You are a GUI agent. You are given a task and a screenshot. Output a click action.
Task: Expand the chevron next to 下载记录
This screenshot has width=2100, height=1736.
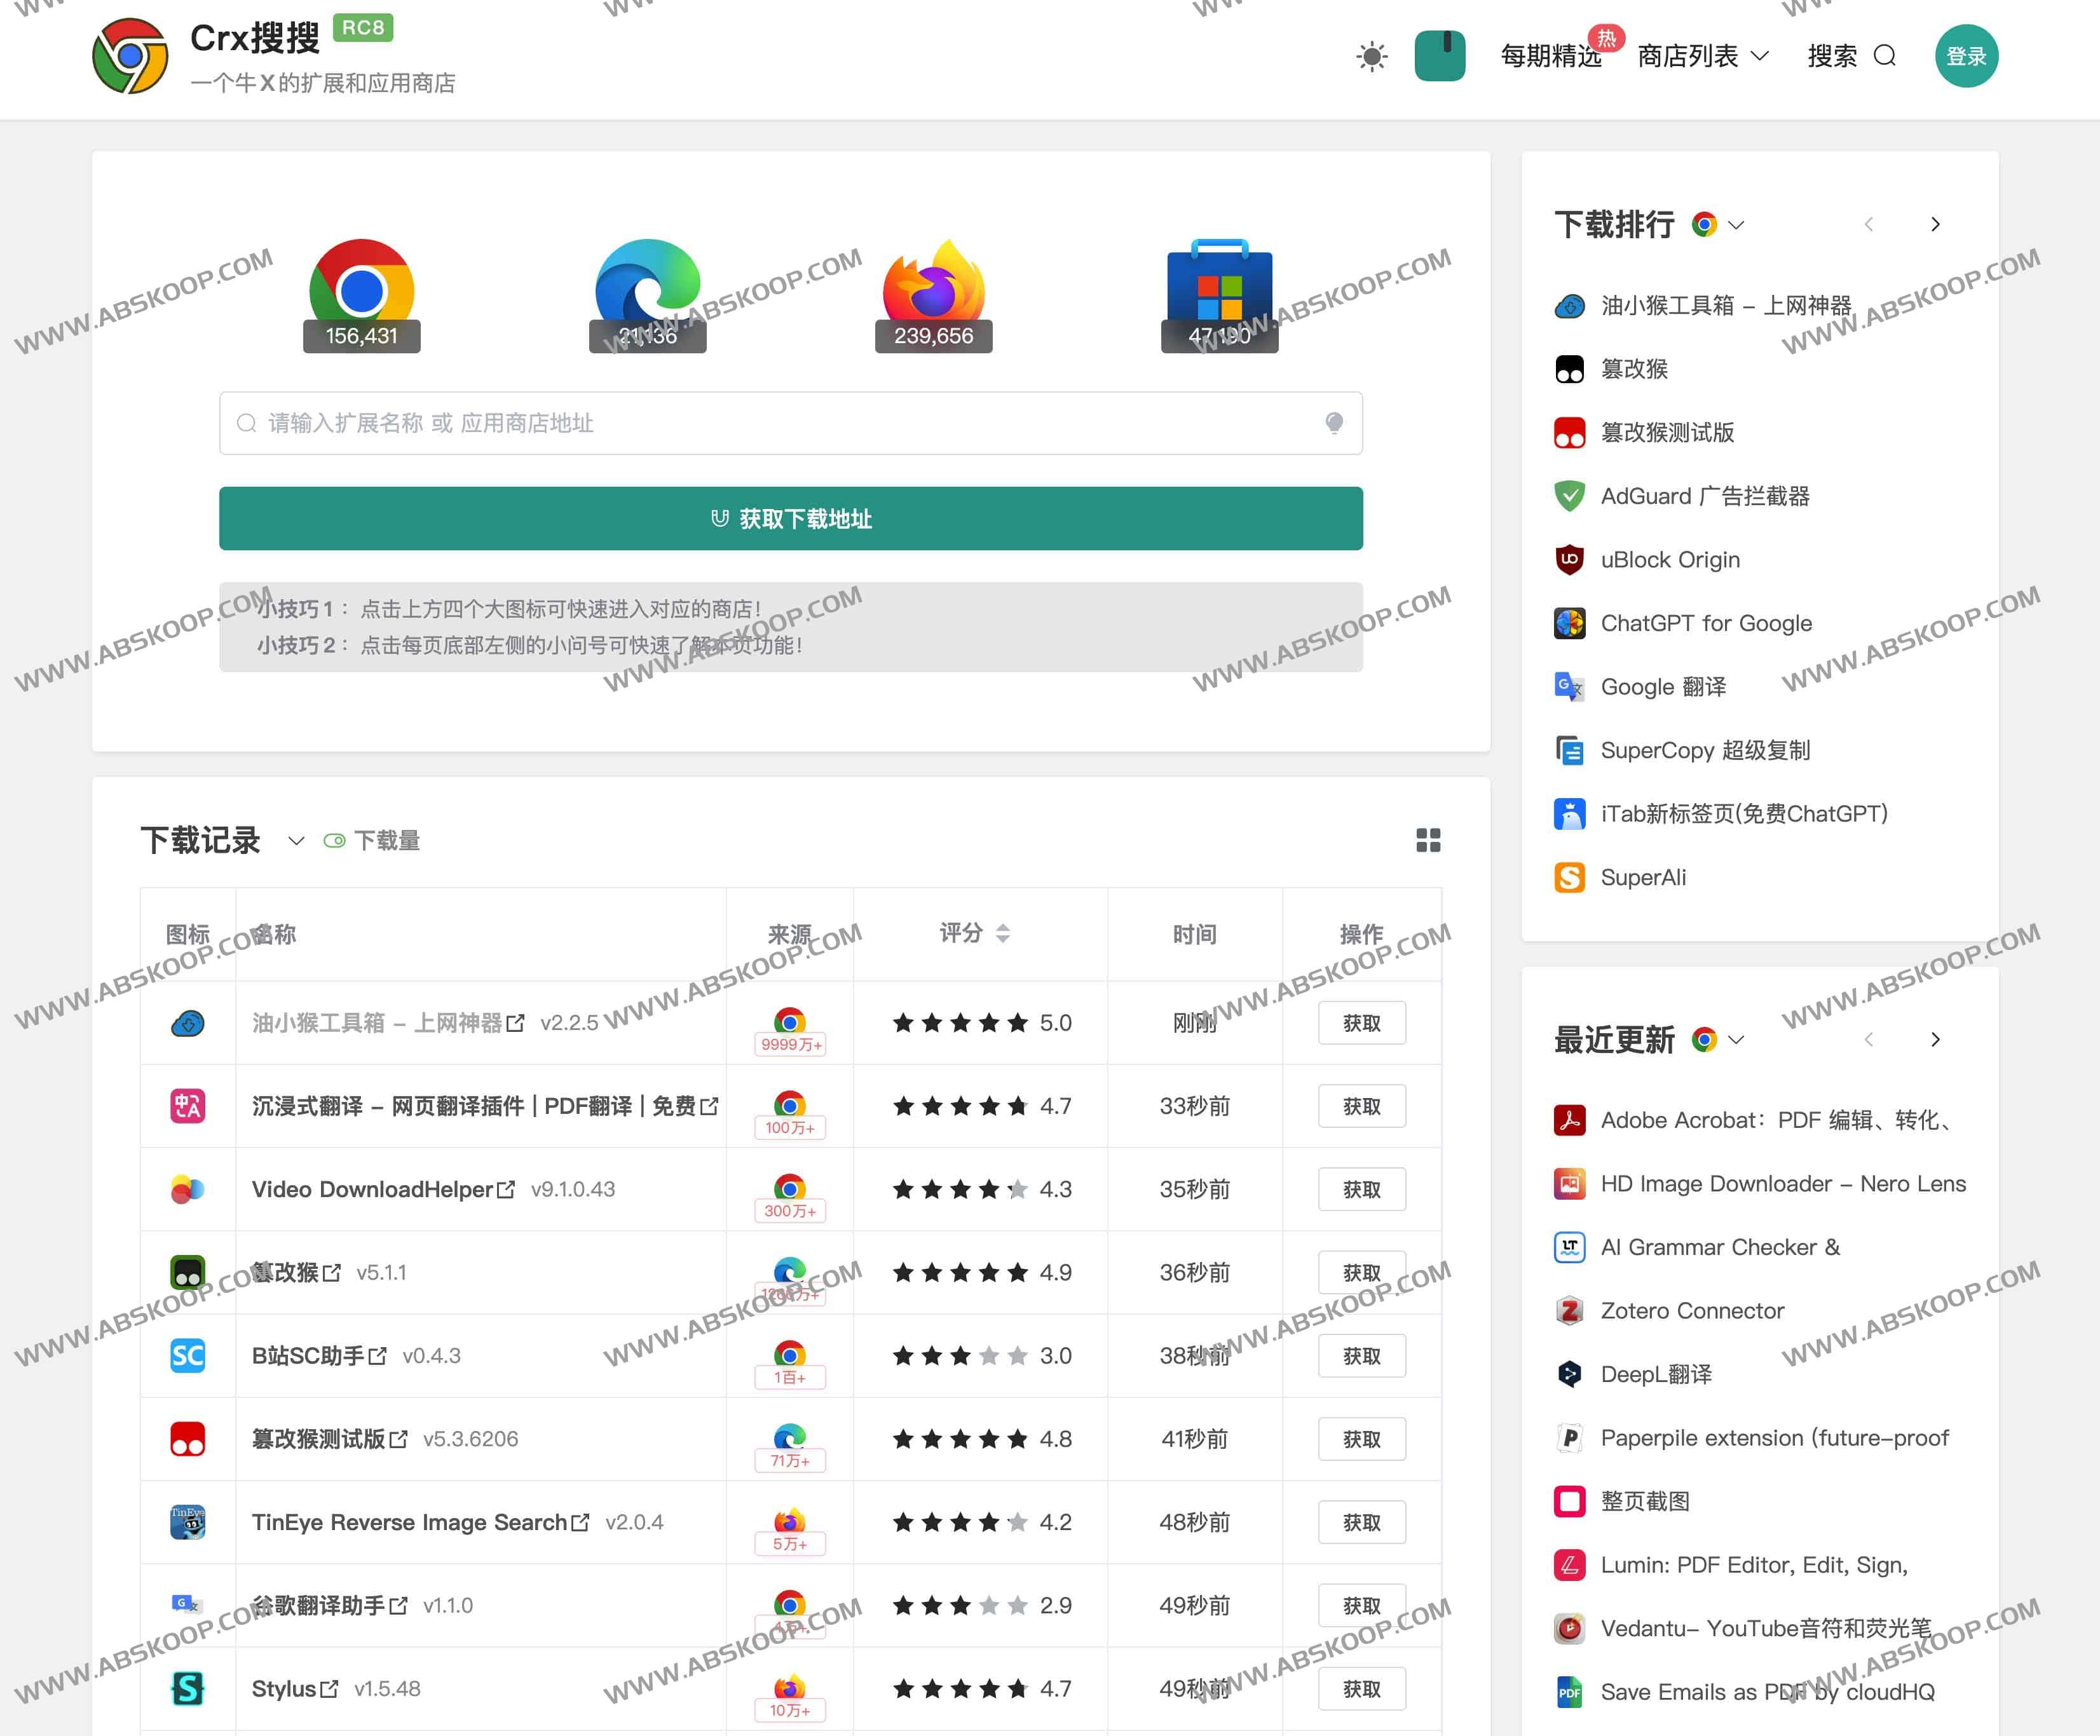pos(296,842)
